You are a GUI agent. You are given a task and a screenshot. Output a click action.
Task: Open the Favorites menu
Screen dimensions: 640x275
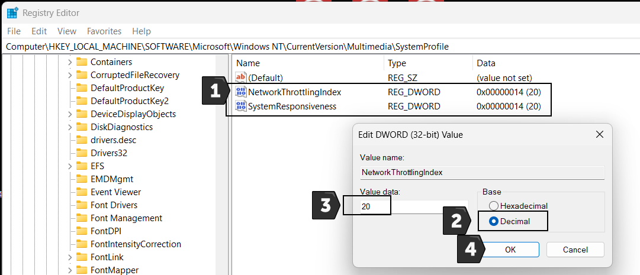(x=104, y=31)
